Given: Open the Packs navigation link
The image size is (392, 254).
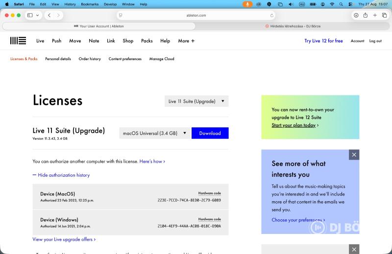Looking at the screenshot, I should coord(147,41).
